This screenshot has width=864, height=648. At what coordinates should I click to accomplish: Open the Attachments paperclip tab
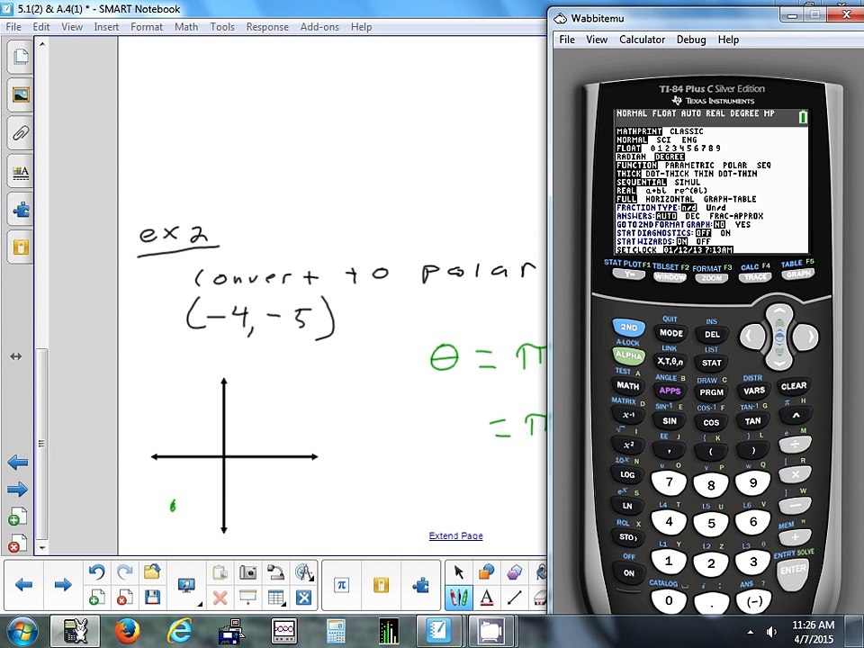pos(21,134)
